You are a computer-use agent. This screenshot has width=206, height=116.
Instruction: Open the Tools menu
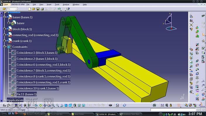click(57, 4)
